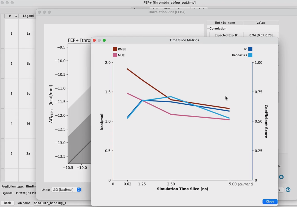Click row number 1 in ligand table

tap(11, 34)
